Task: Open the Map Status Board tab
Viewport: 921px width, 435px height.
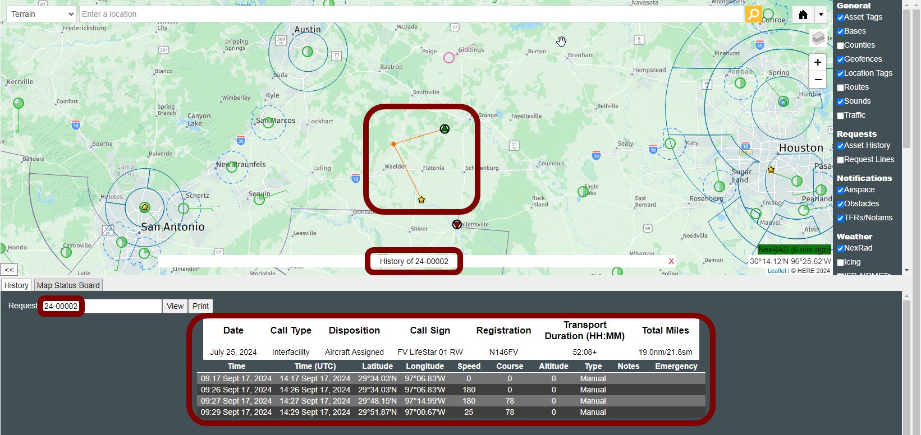Action: point(68,285)
